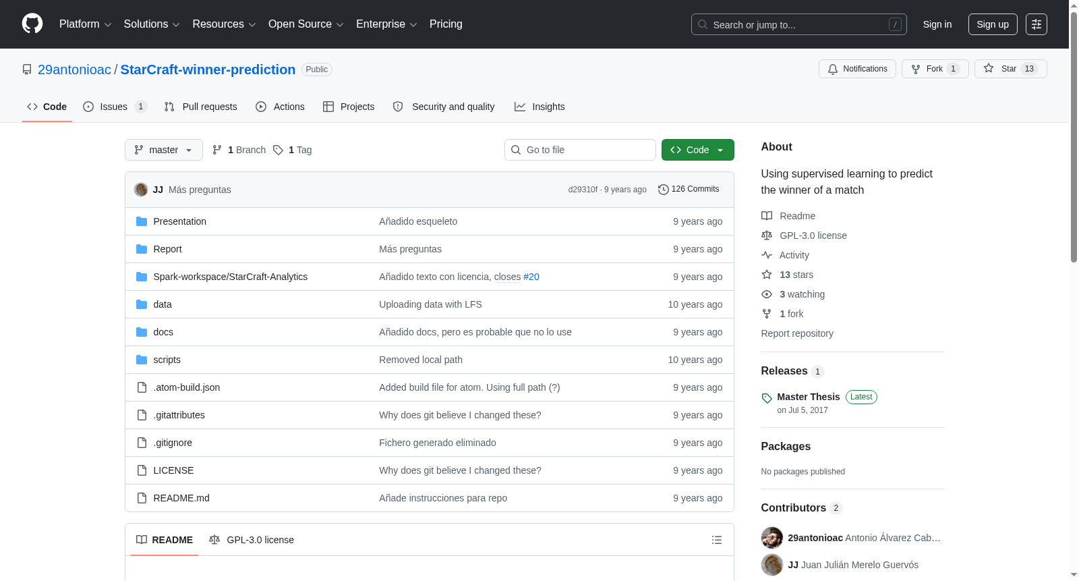Click the README.md file icon
The image size is (1079, 581).
[x=142, y=498]
